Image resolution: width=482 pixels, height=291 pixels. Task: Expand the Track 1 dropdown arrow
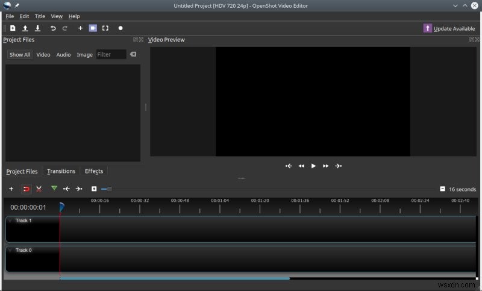click(10, 221)
